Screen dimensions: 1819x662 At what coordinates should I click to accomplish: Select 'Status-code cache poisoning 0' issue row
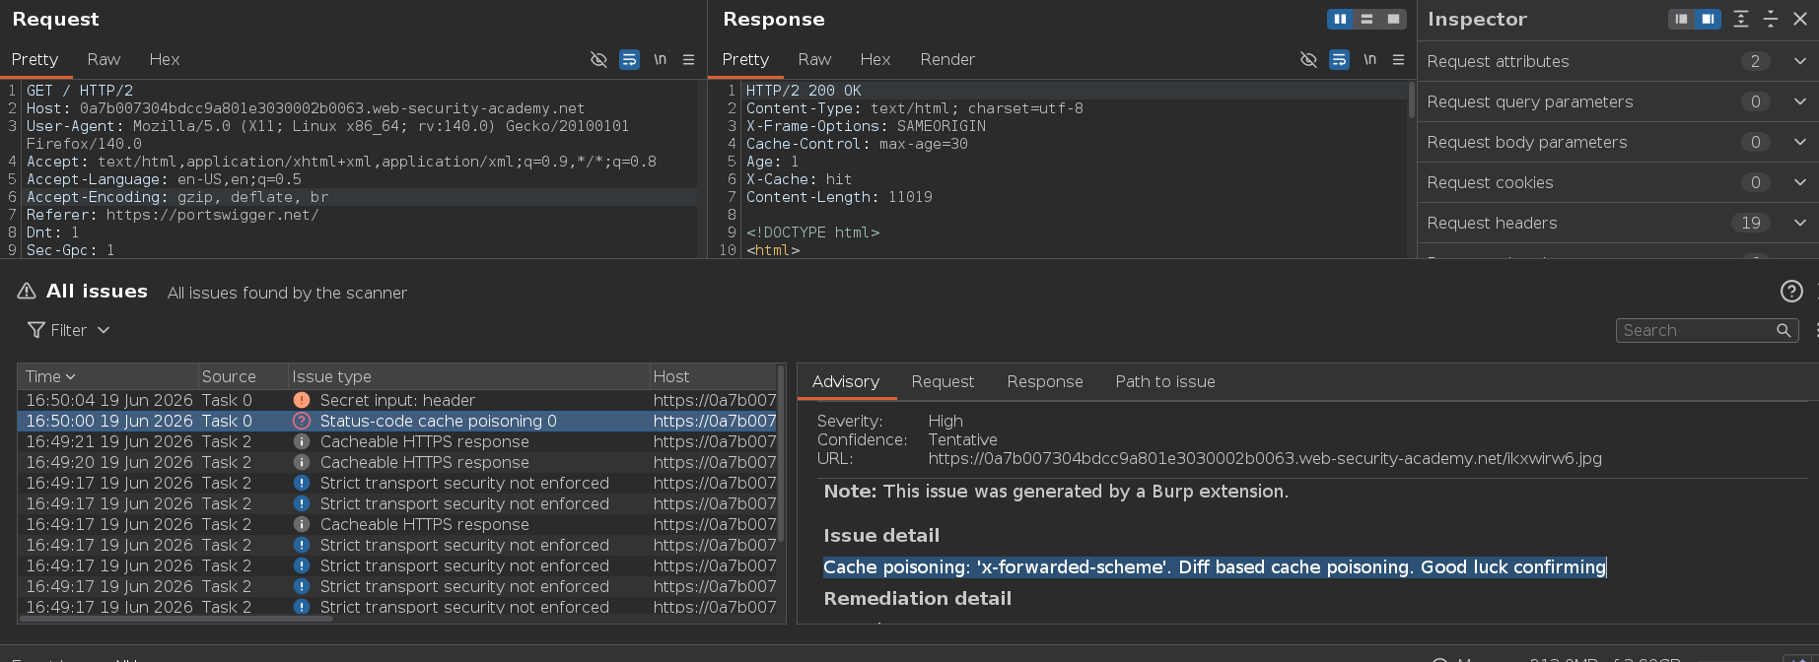pyautogui.click(x=397, y=421)
